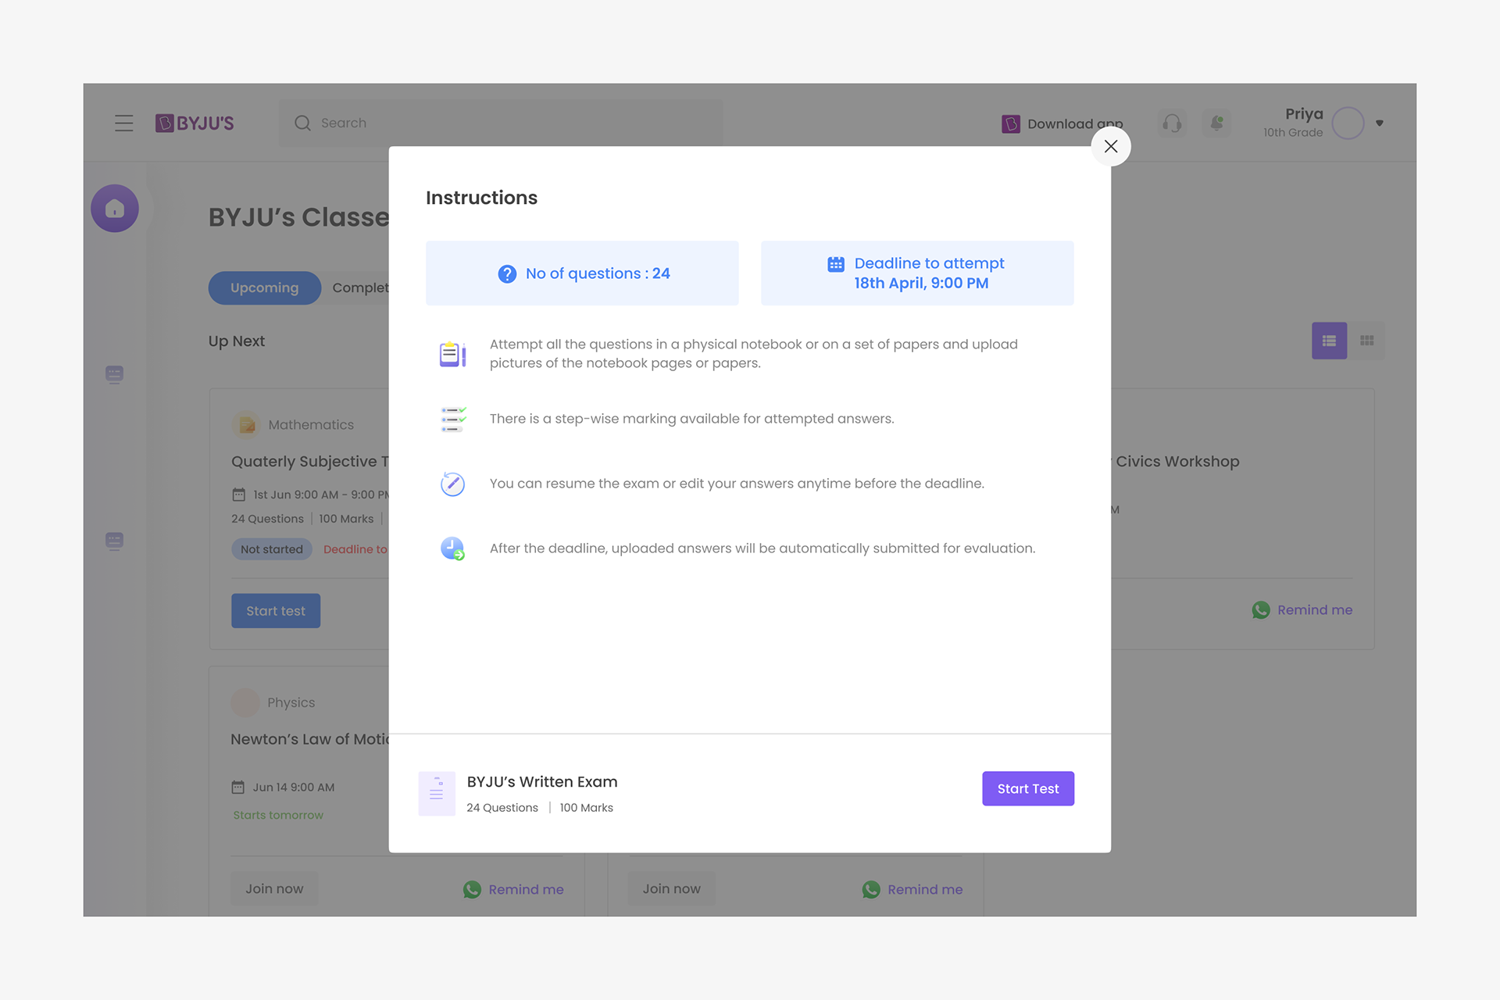Click the BYJU'S logo
The width and height of the screenshot is (1500, 1000).
coord(195,123)
